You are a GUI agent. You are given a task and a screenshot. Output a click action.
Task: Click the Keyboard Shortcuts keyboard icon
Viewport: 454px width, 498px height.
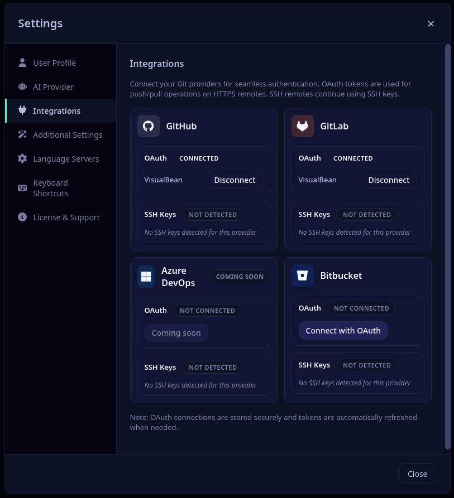[22, 188]
